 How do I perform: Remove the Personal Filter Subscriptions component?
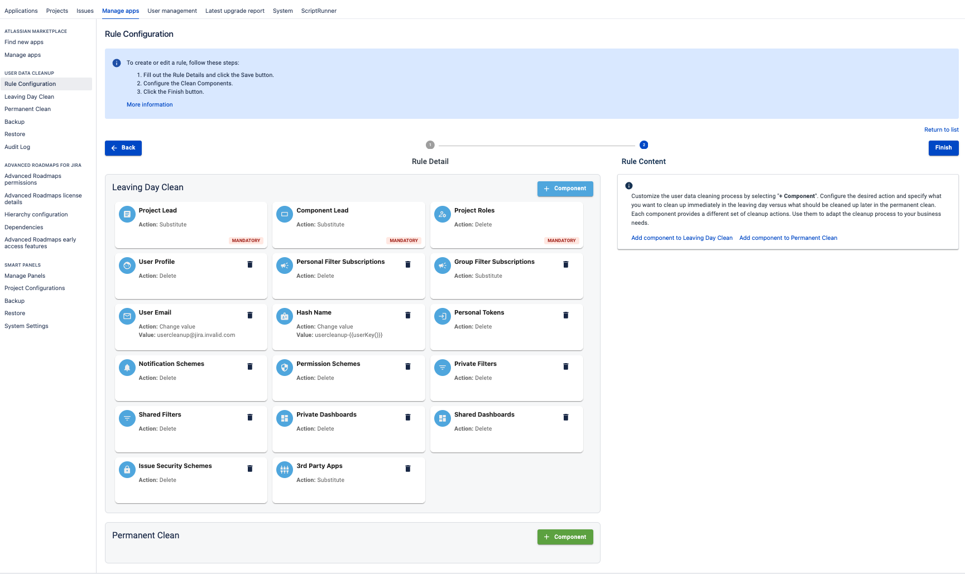408,264
